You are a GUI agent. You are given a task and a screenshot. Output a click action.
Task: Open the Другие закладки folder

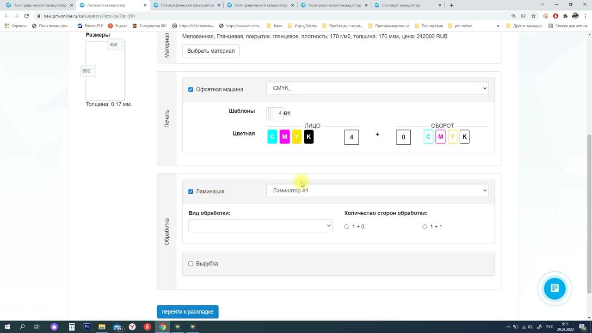(x=524, y=26)
